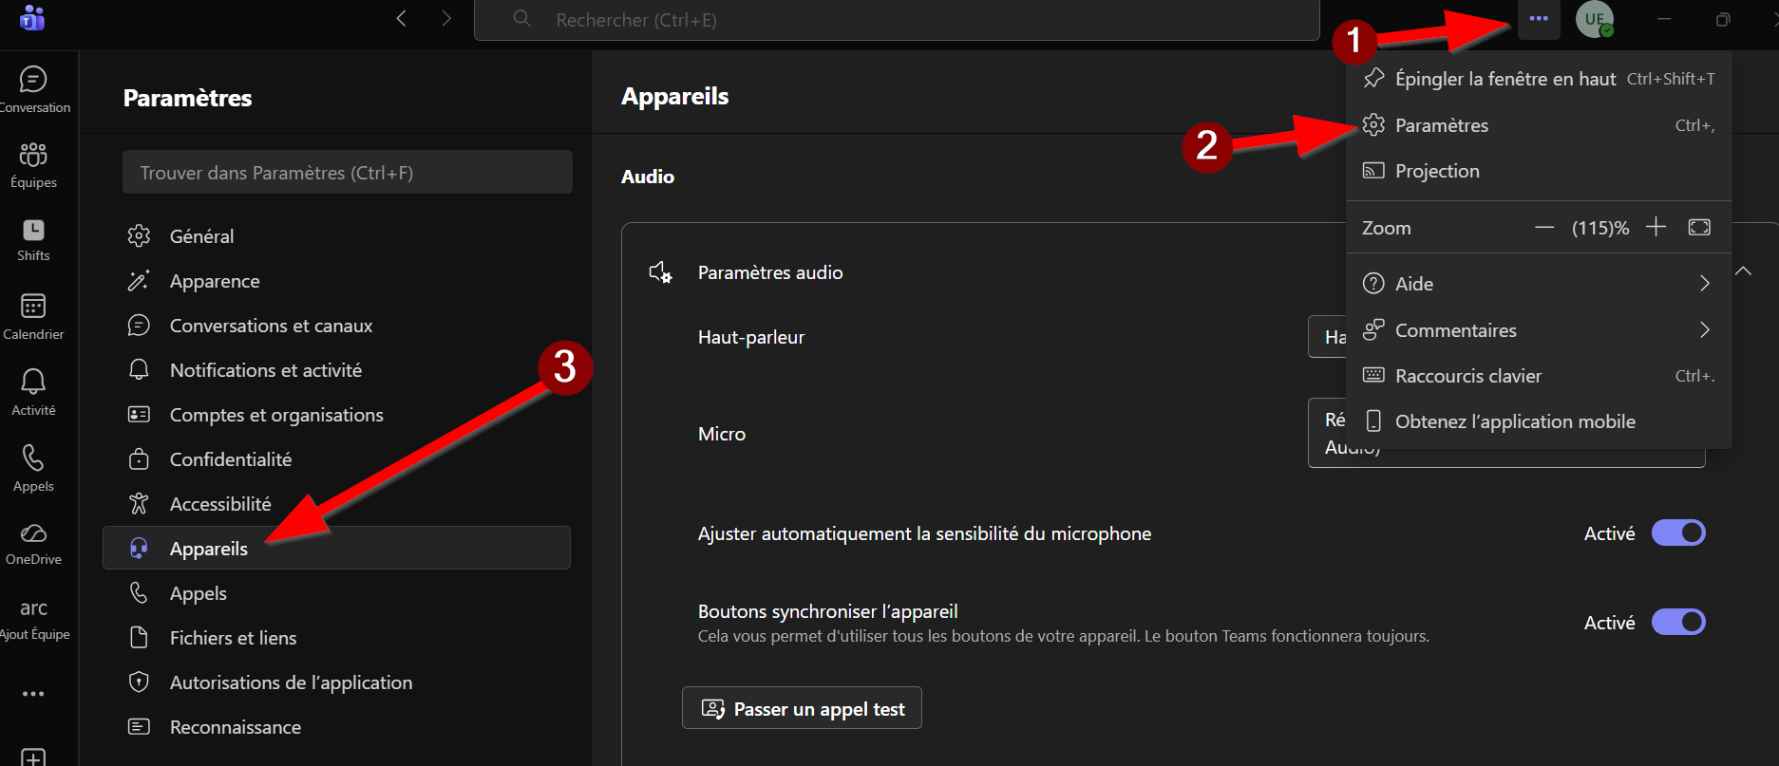The height and width of the screenshot is (766, 1779).
Task: Click the Passer un appel test button
Action: (802, 708)
